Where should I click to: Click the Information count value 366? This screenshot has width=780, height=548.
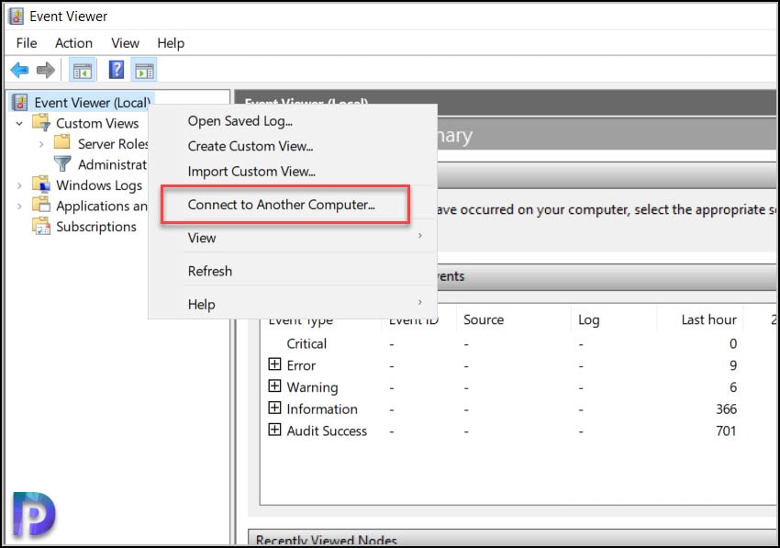point(726,409)
